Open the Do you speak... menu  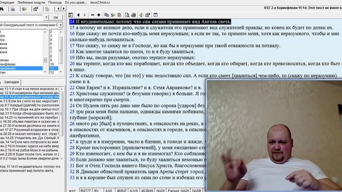point(76,3)
